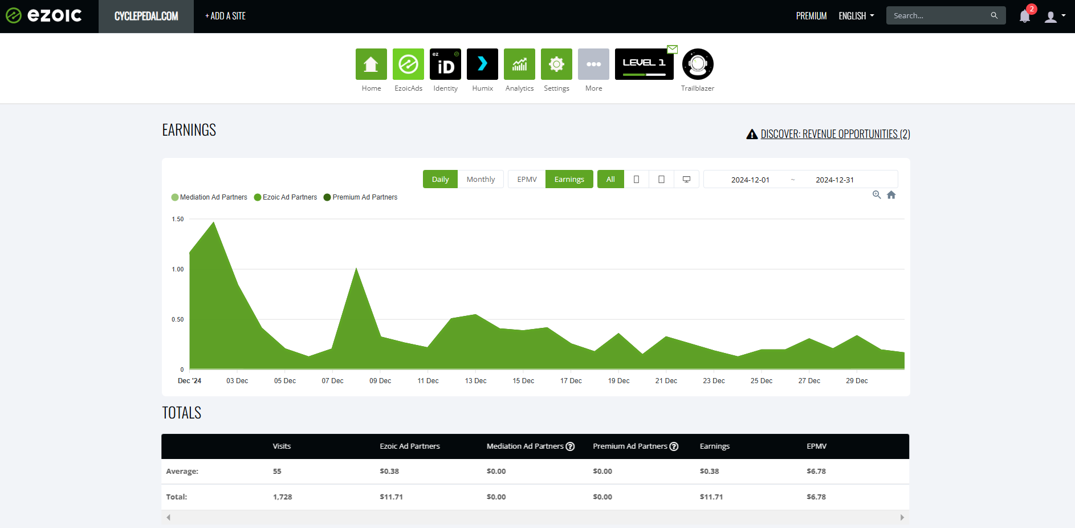Filter by the first mobile device icon
This screenshot has width=1075, height=528.
(x=637, y=179)
